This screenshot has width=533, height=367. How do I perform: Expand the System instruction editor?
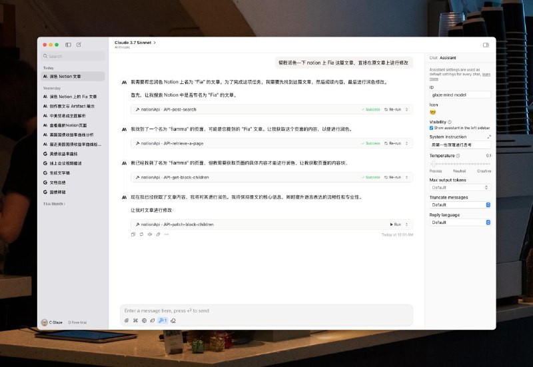click(489, 137)
